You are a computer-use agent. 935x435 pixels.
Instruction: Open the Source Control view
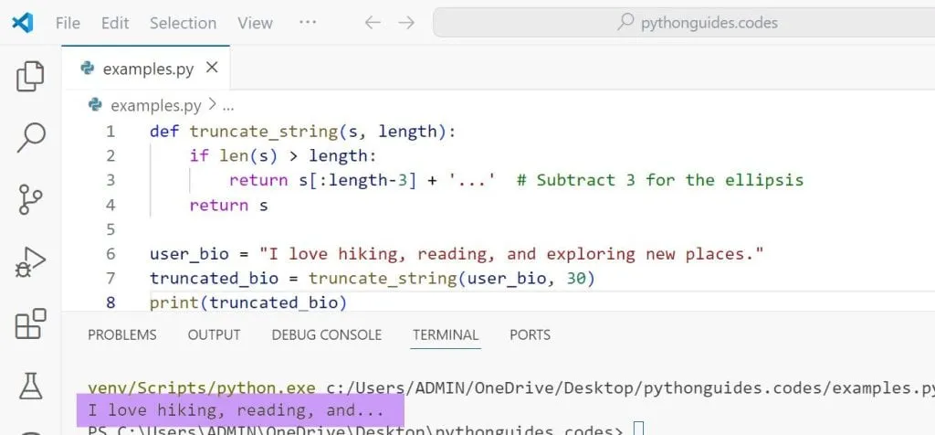click(31, 199)
